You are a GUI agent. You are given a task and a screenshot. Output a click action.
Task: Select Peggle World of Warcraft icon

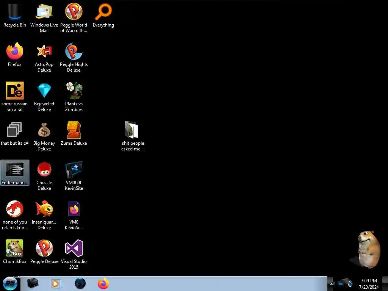pyautogui.click(x=74, y=18)
